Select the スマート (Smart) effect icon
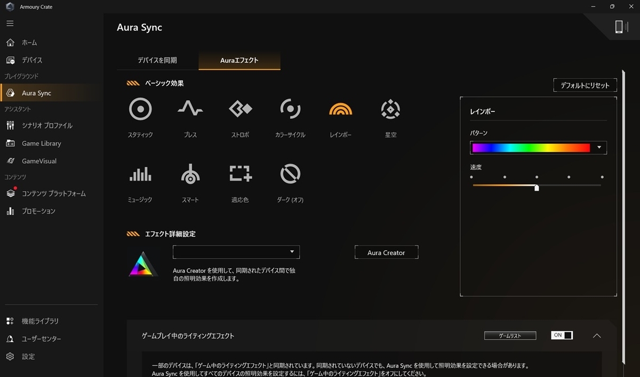 pyautogui.click(x=190, y=174)
